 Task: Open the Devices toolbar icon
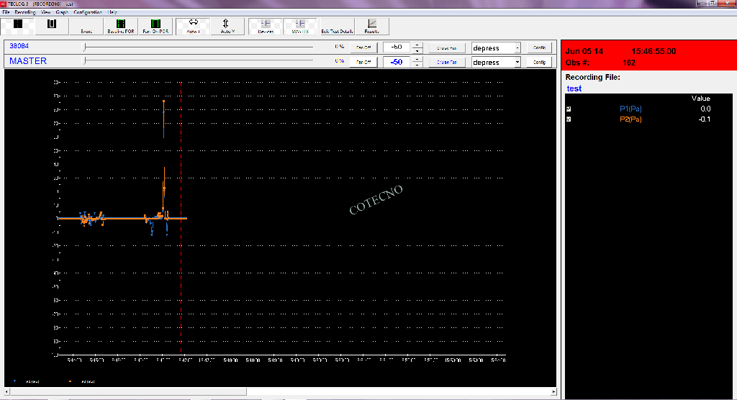pos(266,27)
